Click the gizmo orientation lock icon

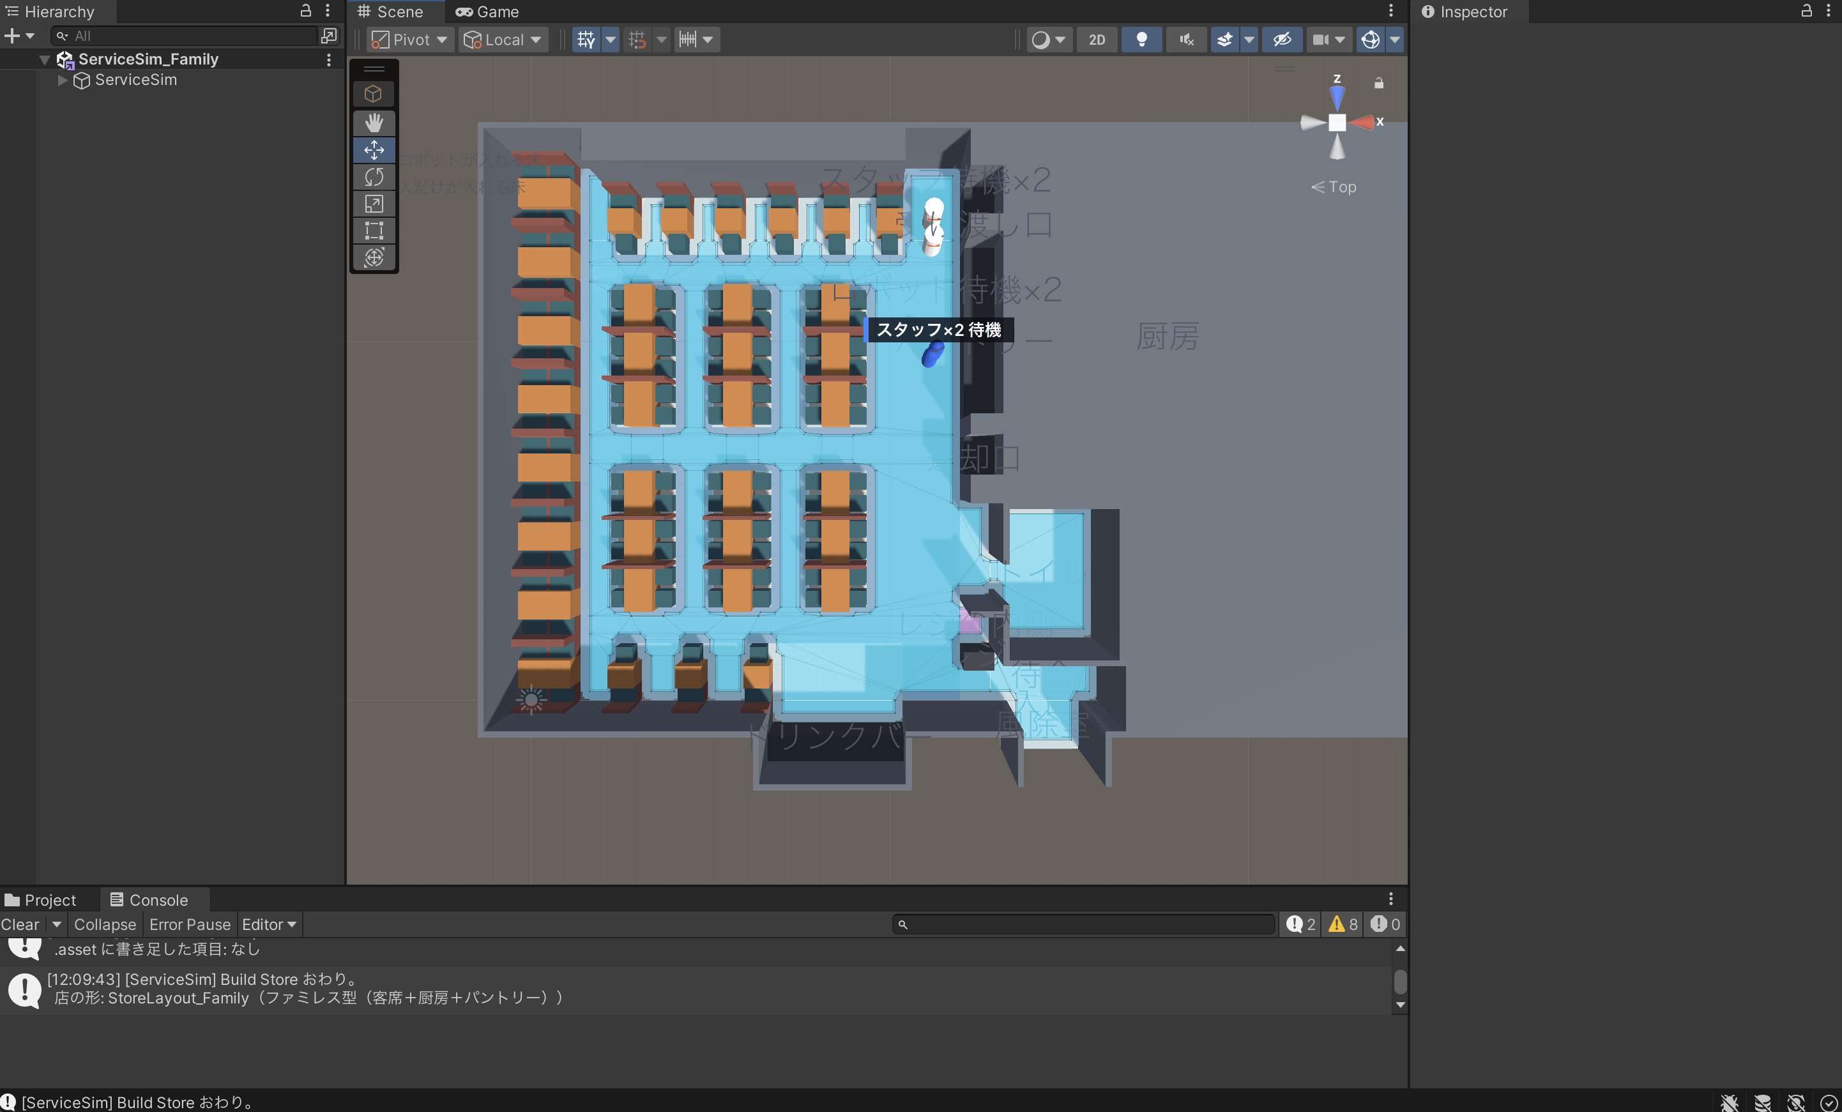tap(1378, 83)
